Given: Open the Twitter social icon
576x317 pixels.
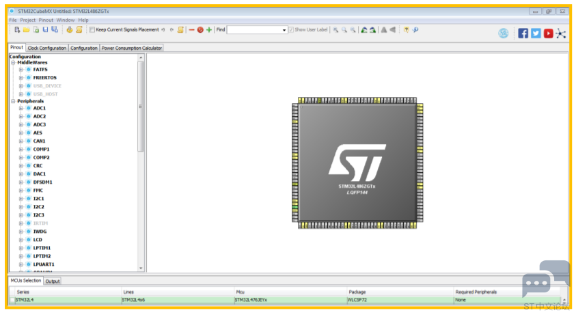Looking at the screenshot, I should point(536,33).
